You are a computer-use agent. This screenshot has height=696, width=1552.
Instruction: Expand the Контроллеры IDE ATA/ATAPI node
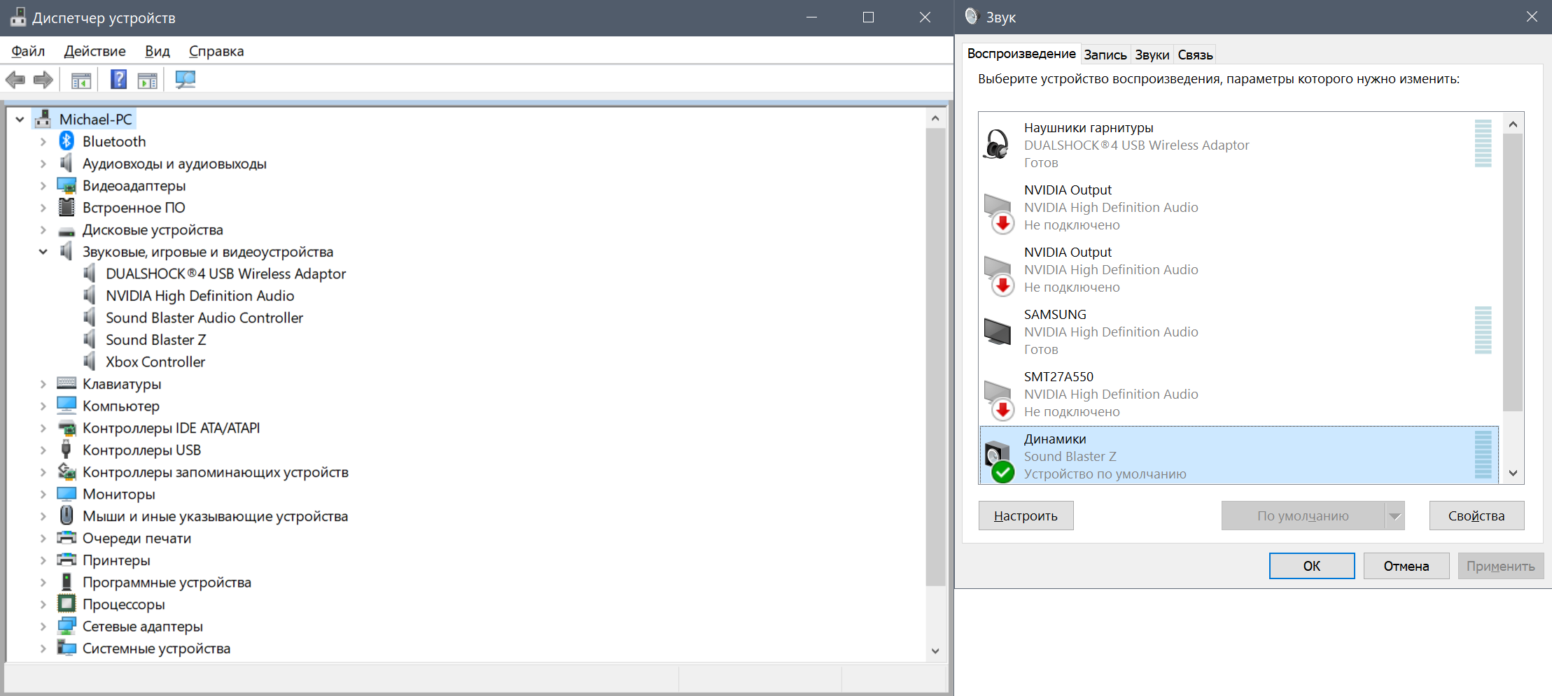(43, 428)
